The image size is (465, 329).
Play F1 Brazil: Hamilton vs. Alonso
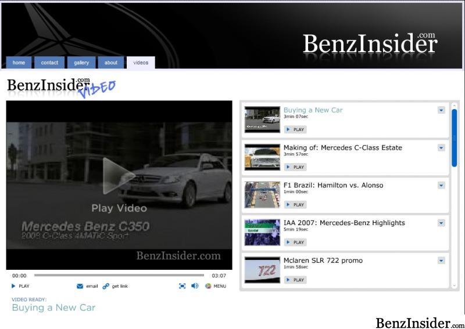295,205
